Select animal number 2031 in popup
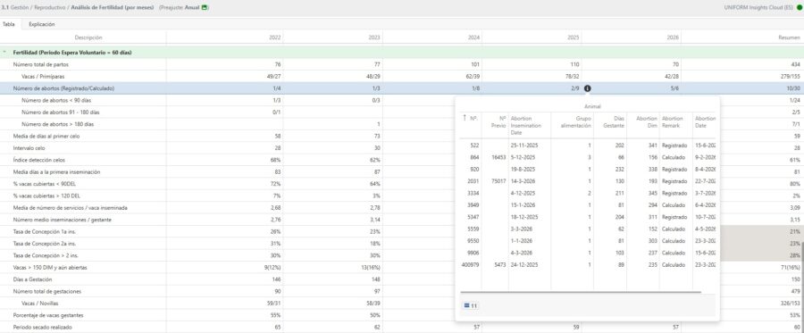This screenshot has width=804, height=333. pos(473,181)
